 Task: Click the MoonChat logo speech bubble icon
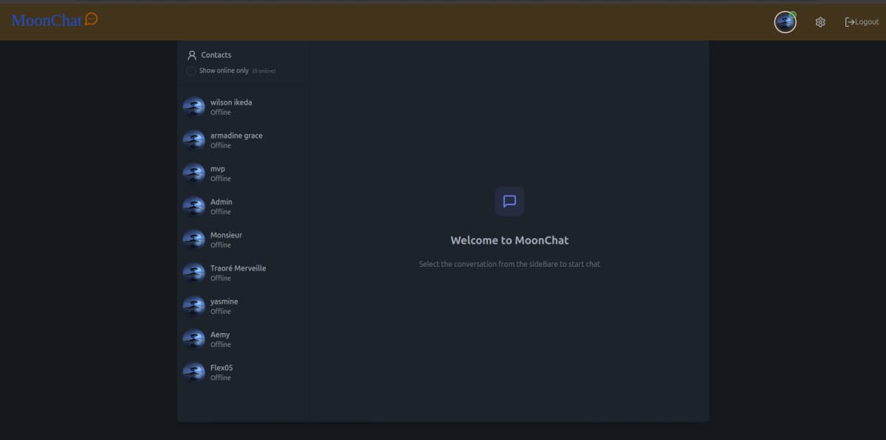click(92, 19)
